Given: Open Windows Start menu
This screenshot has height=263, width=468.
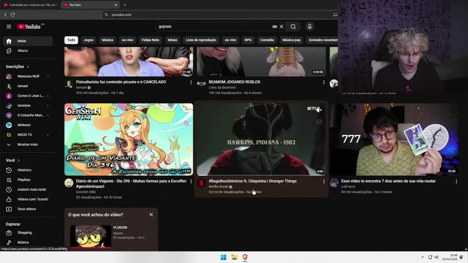Looking at the screenshot, I should pos(223,257).
